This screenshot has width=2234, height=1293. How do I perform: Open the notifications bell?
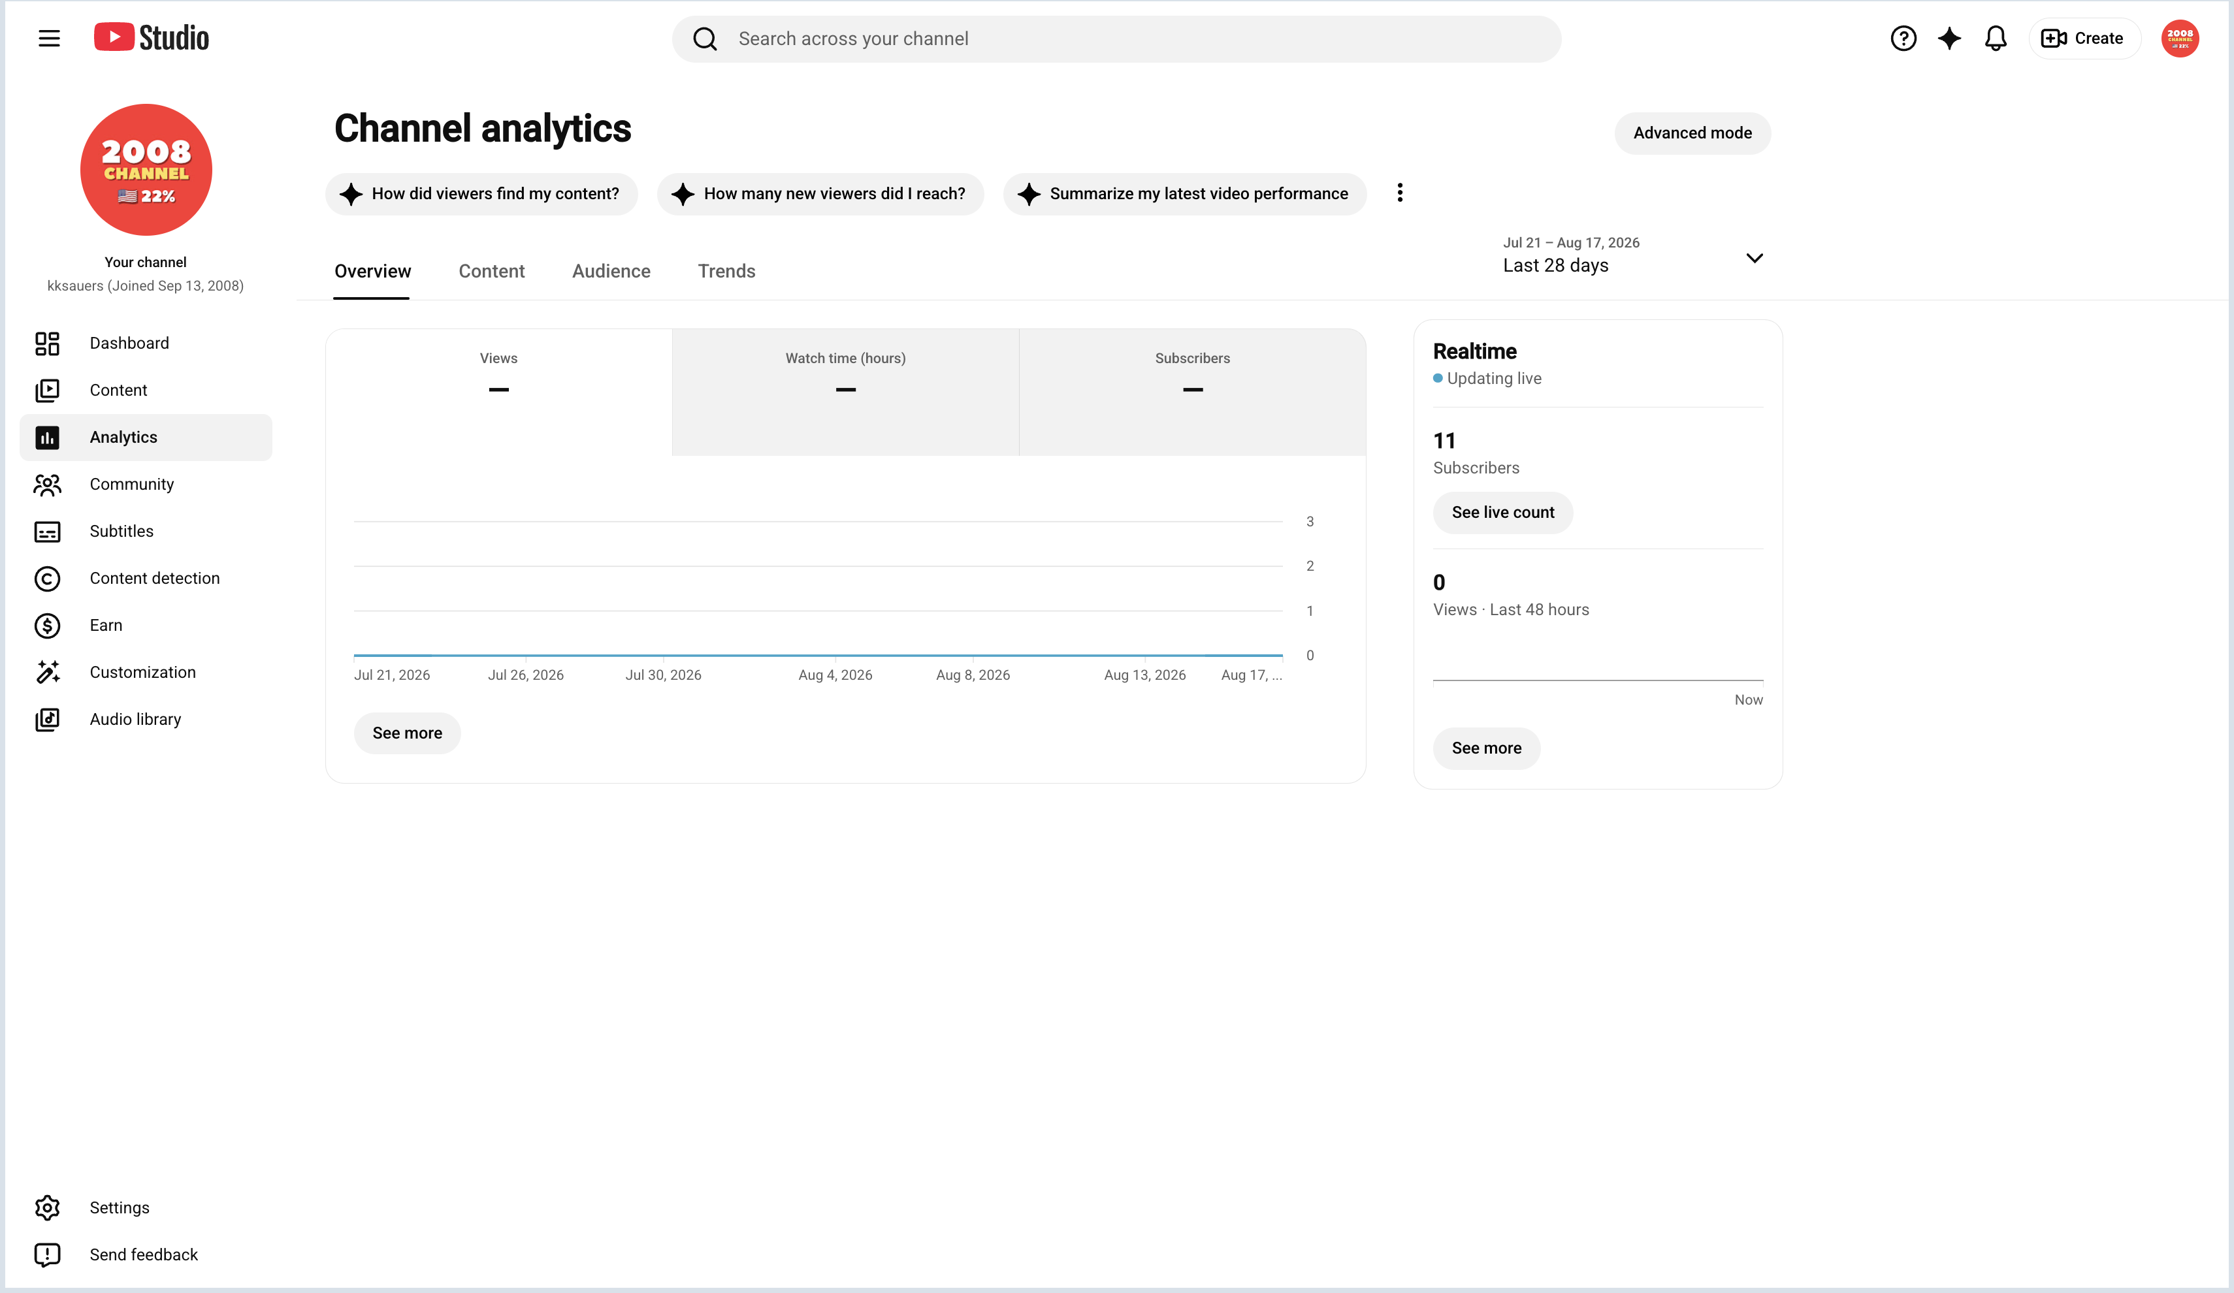pos(1996,38)
